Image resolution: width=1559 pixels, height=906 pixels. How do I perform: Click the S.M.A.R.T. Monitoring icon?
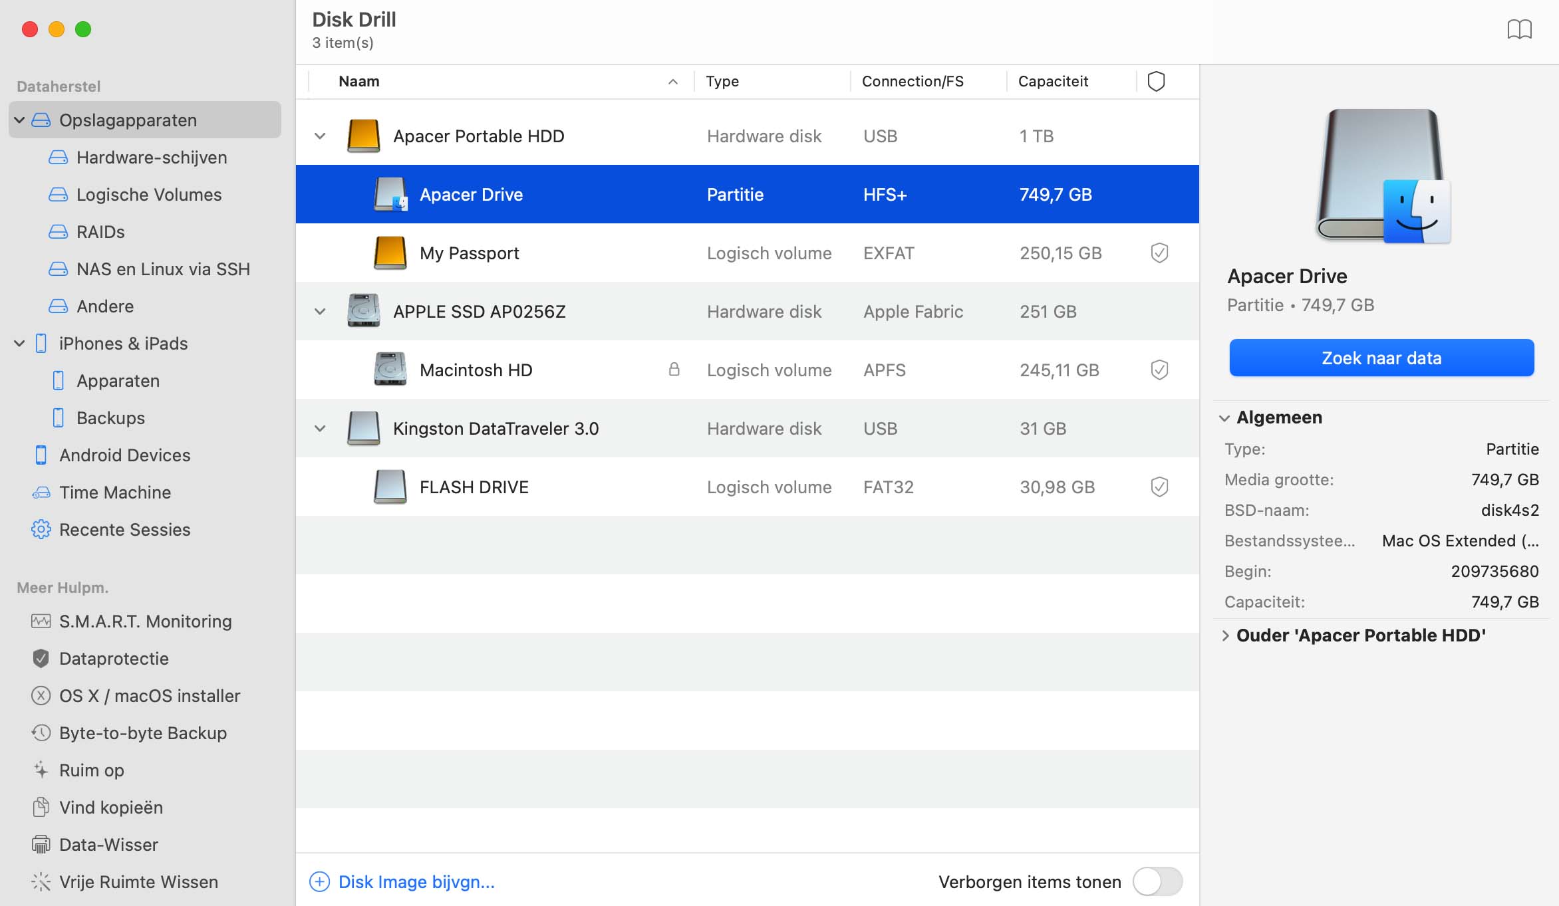(40, 620)
